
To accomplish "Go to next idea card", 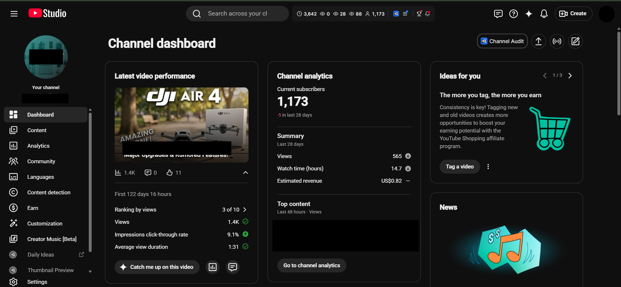I will pyautogui.click(x=570, y=75).
